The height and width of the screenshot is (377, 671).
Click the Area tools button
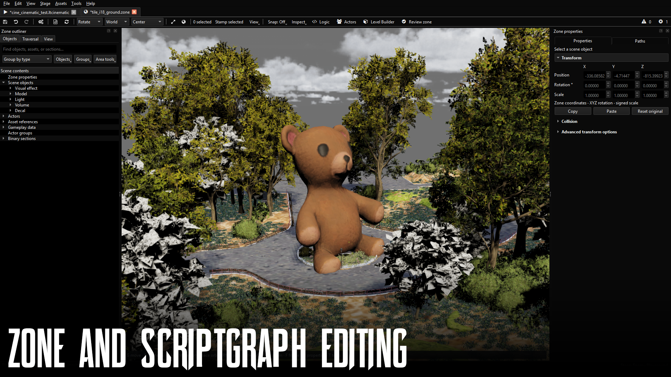105,59
